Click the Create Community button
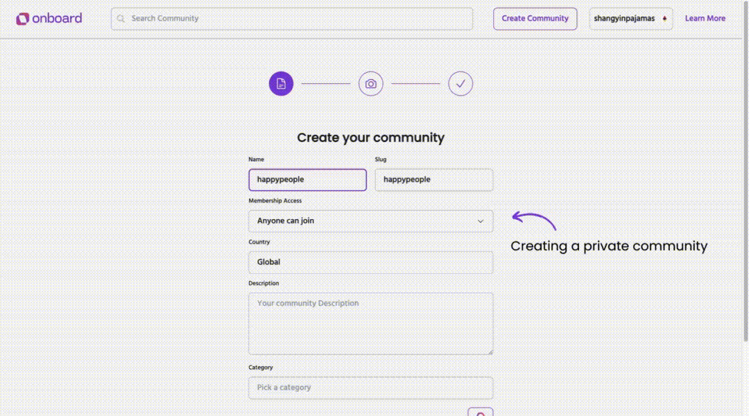Viewport: 749px width, 416px height. 535,19
